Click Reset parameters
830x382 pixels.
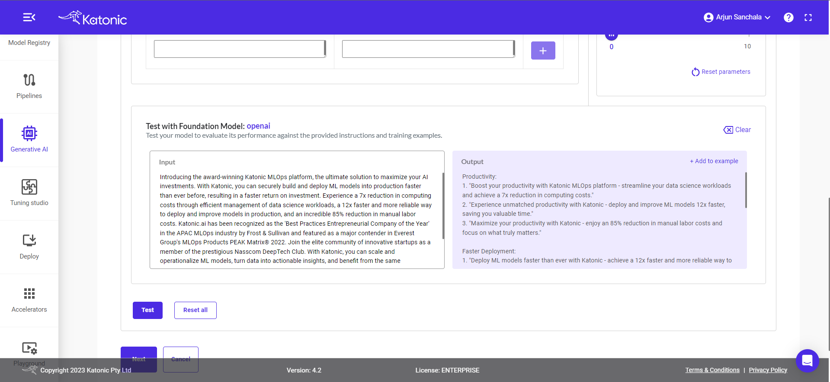tap(721, 72)
